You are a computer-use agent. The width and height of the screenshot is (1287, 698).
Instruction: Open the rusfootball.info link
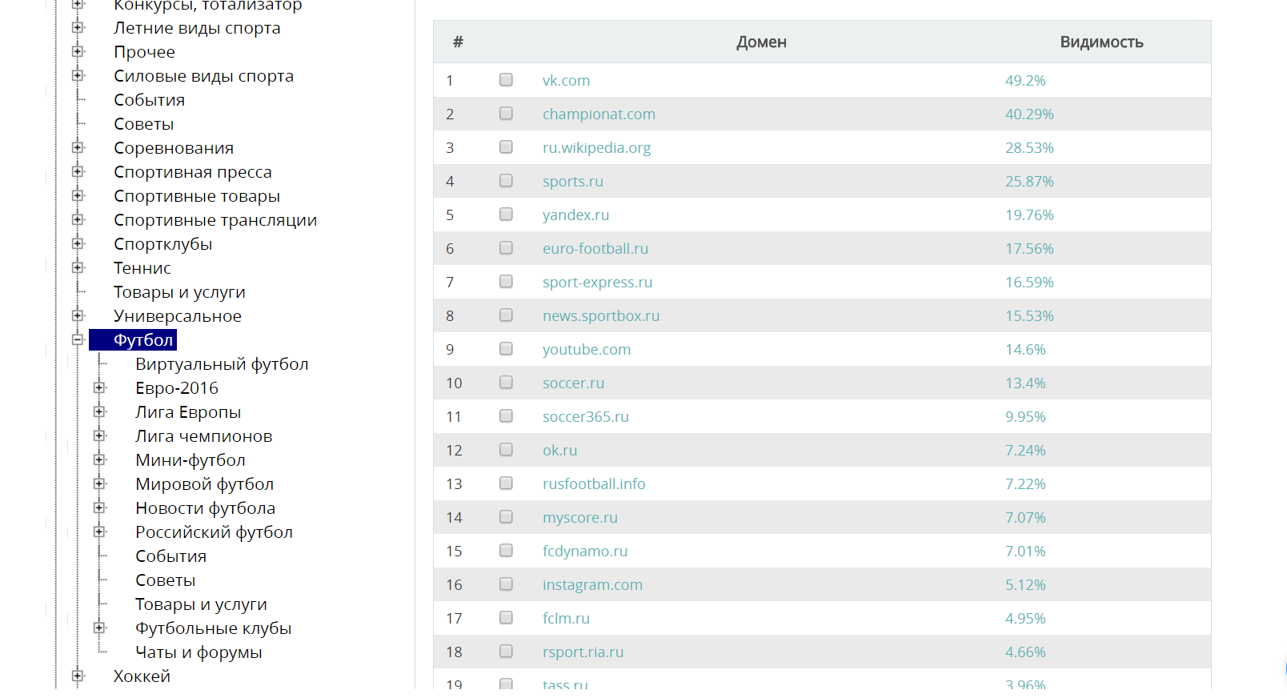click(594, 483)
